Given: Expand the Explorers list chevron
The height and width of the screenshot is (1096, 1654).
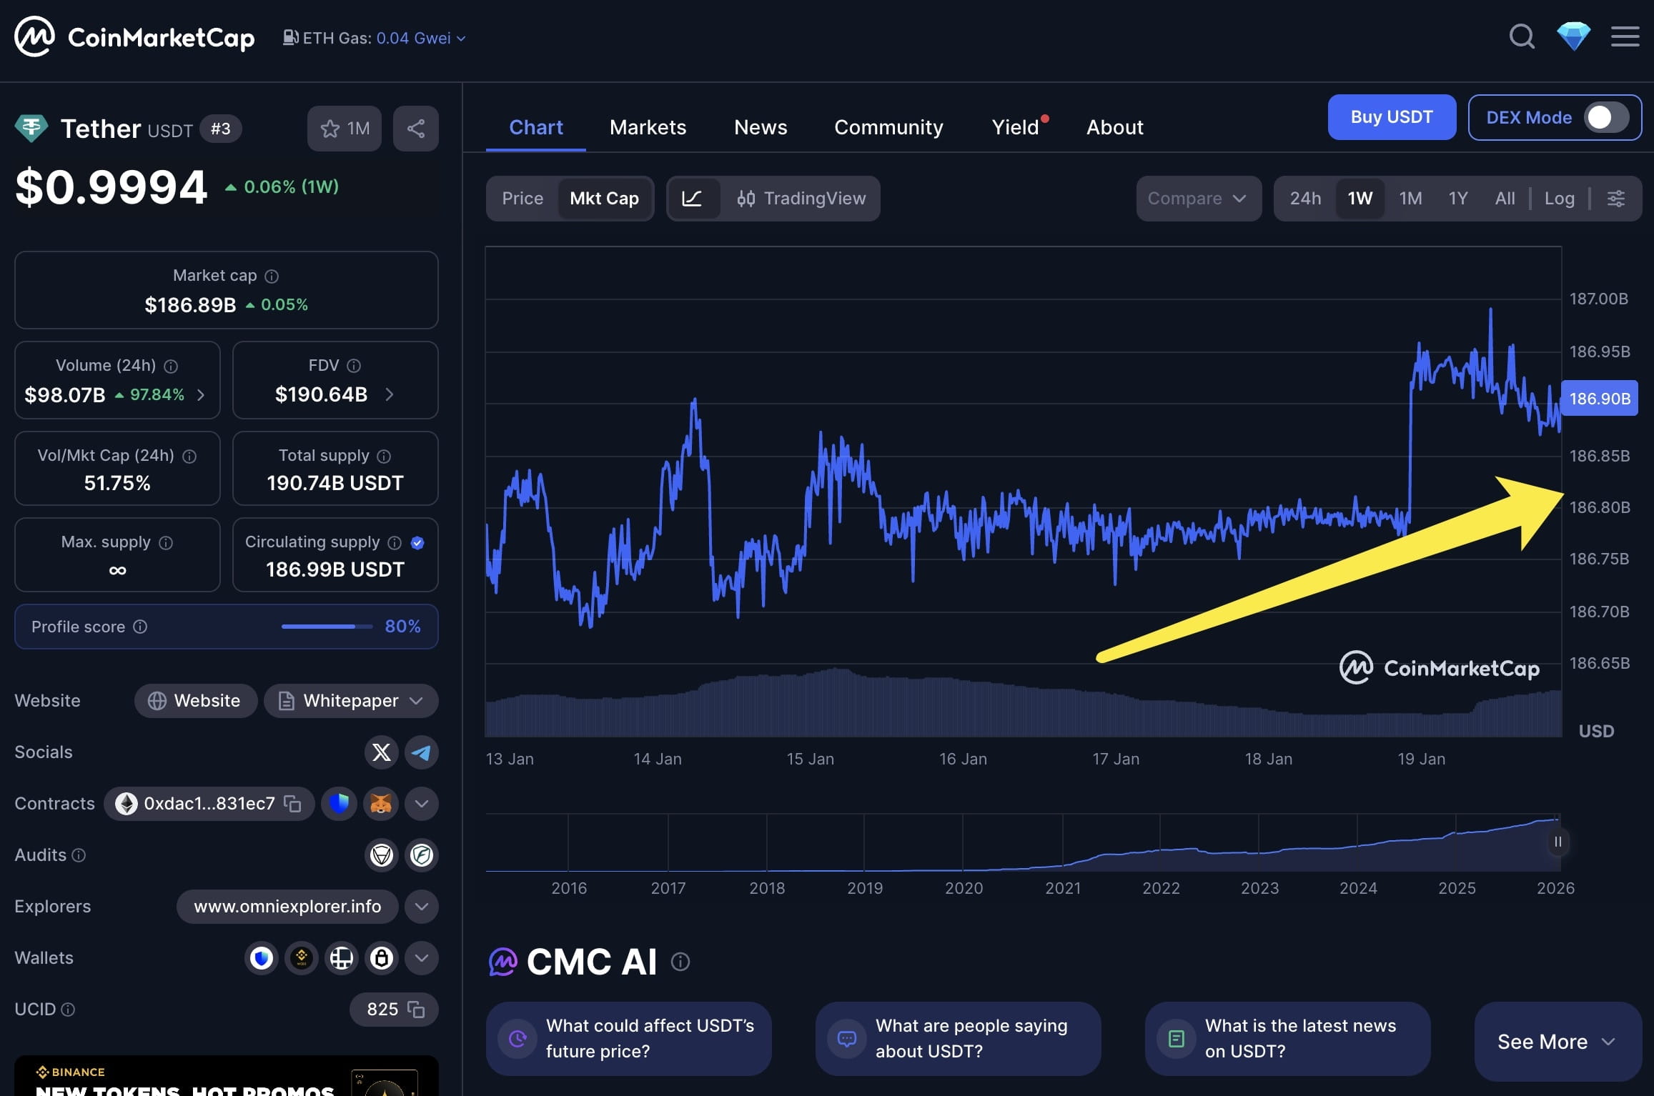Looking at the screenshot, I should click(x=421, y=907).
